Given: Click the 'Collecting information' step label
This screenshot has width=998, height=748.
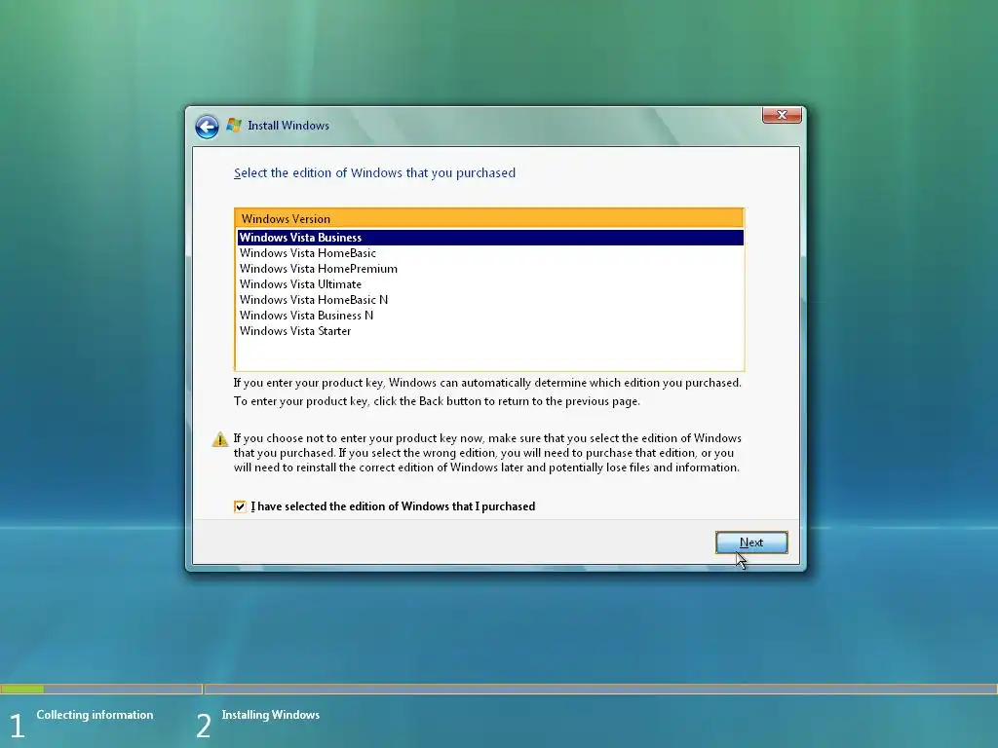Looking at the screenshot, I should tap(95, 715).
